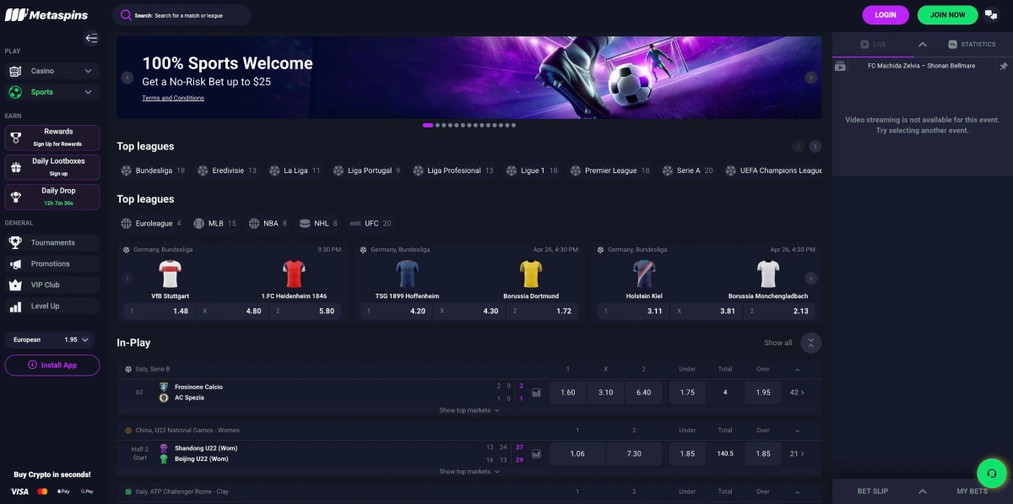
Task: Click the Daily Lootboxes gift icon
Action: click(x=16, y=167)
